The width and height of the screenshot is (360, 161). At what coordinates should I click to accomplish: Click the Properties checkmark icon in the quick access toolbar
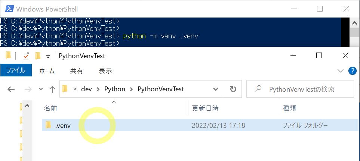(26, 56)
